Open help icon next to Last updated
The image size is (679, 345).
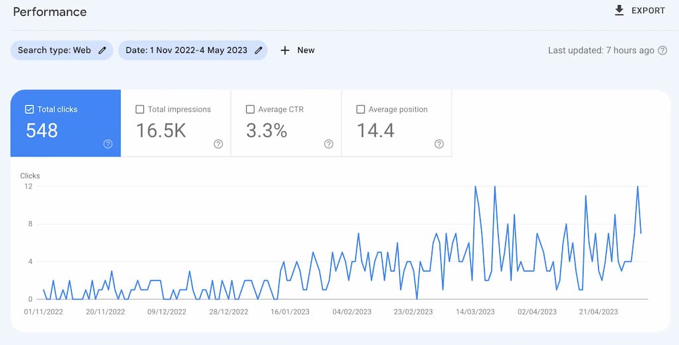click(x=662, y=50)
